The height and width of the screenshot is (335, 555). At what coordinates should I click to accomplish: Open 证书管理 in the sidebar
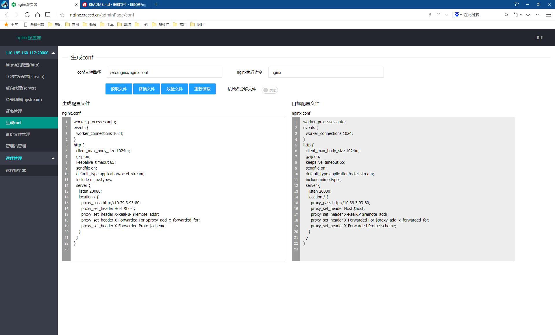(29, 111)
